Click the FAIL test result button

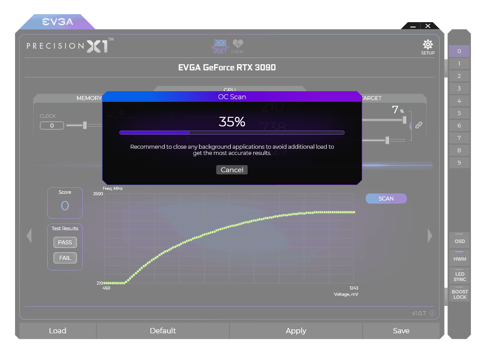pos(65,258)
